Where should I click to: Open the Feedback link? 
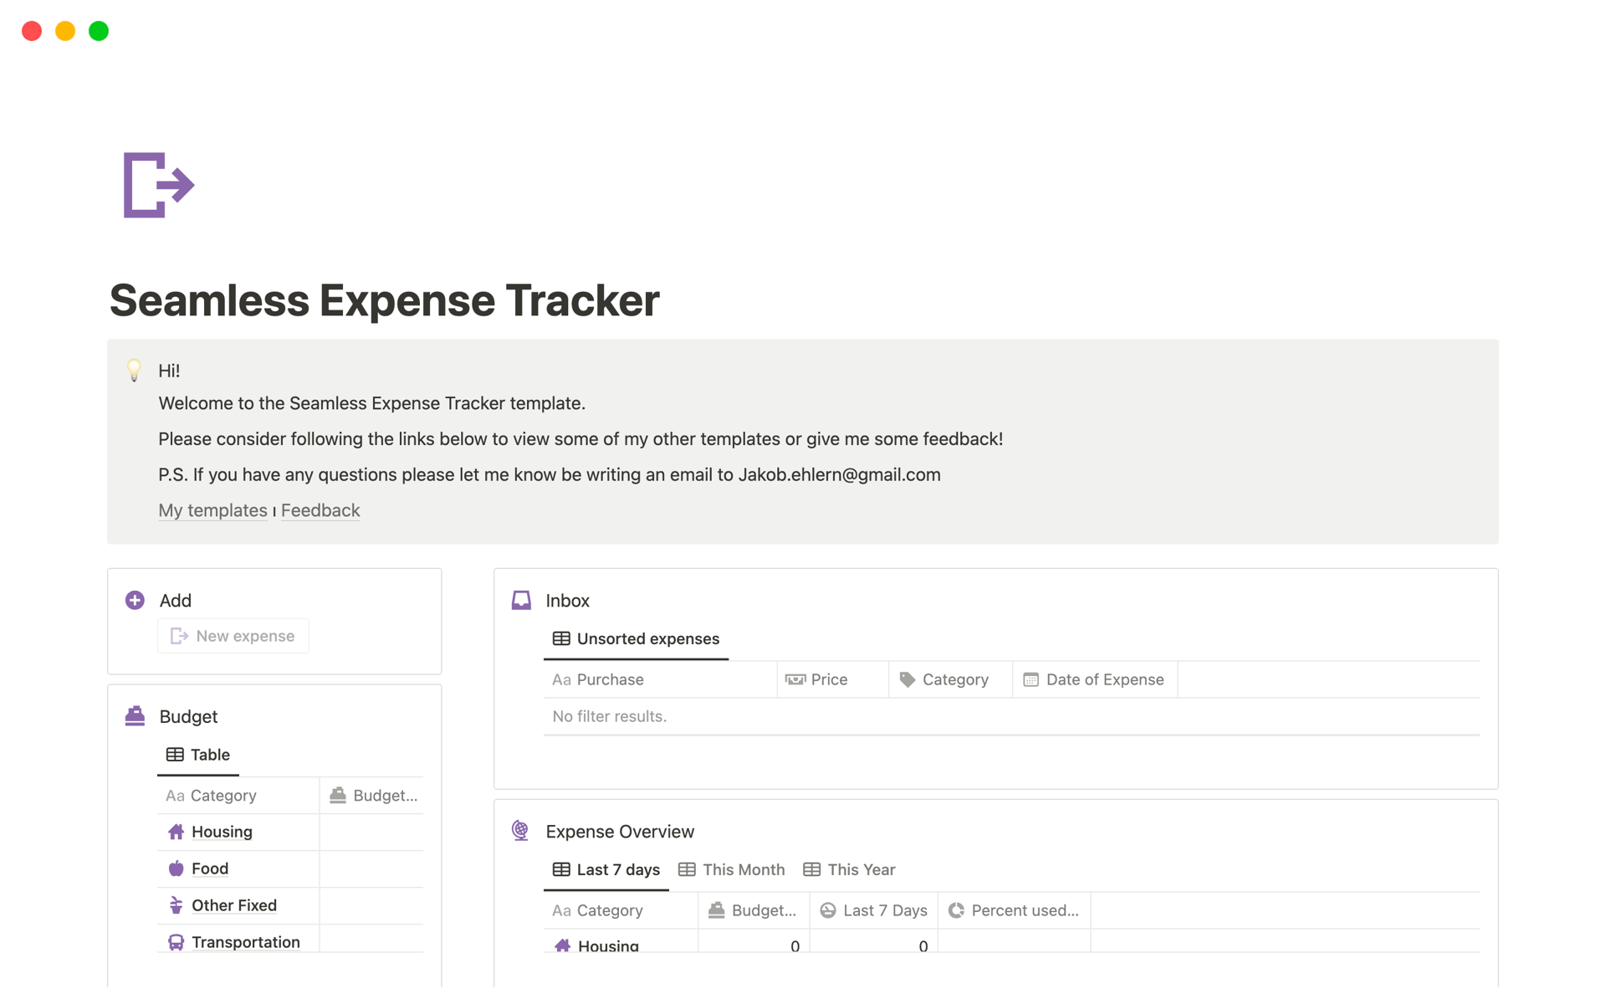click(320, 510)
